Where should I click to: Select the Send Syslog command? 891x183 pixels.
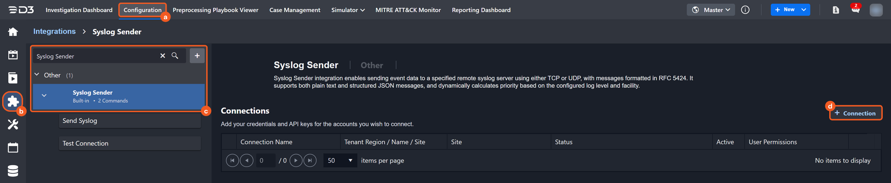(130, 120)
